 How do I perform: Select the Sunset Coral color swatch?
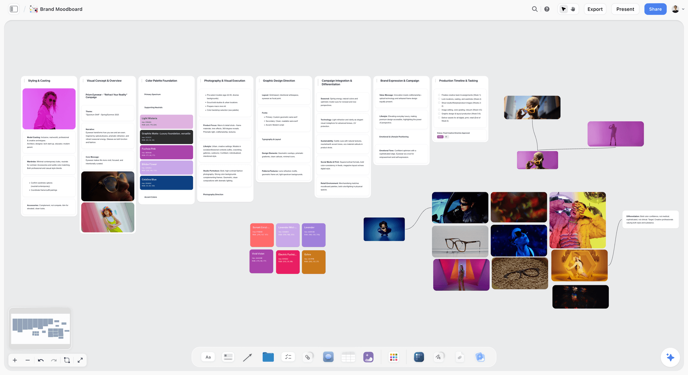coord(262,235)
